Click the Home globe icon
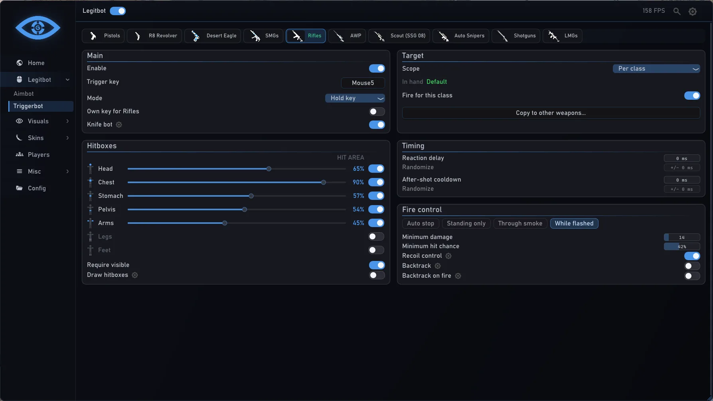 19,63
